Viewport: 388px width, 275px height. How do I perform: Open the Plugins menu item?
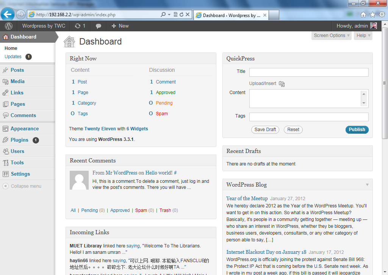[x=20, y=140]
